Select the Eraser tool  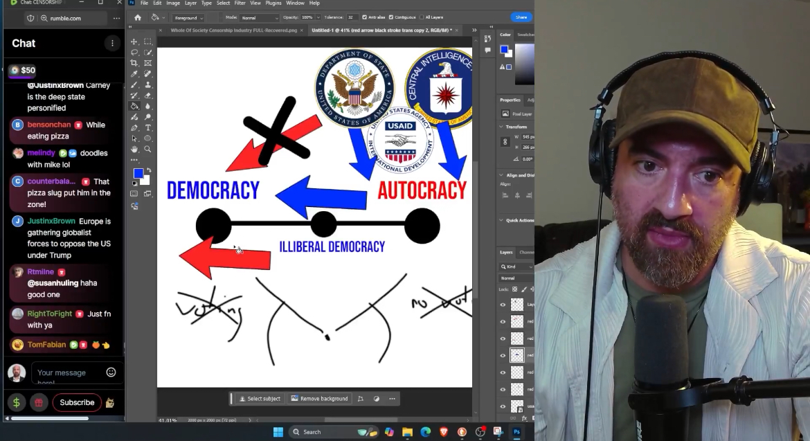tap(147, 96)
